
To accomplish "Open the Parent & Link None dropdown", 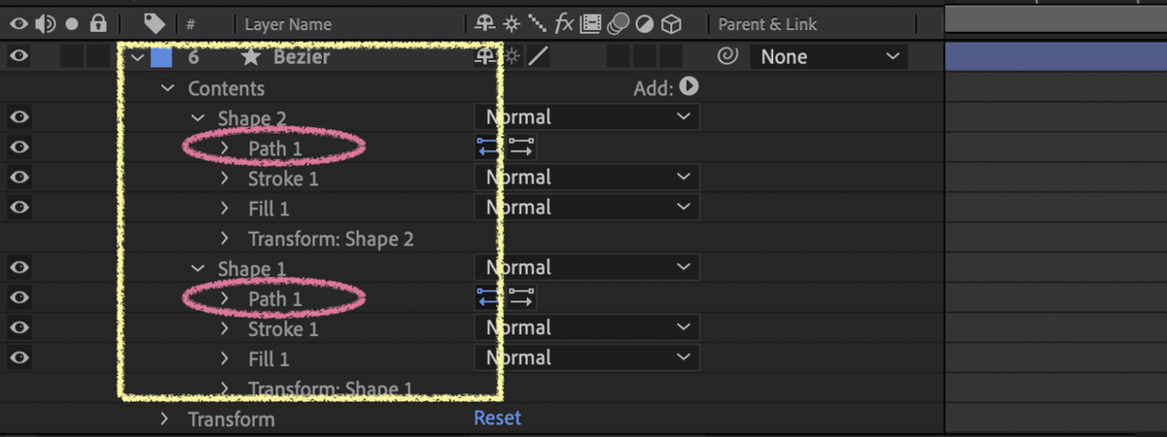I will 829,57.
